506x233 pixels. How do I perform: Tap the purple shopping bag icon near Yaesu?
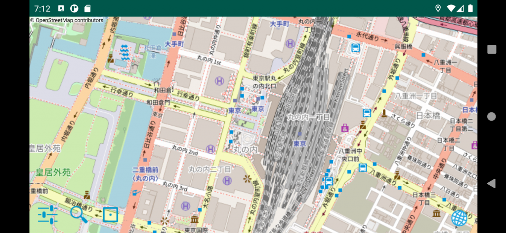click(345, 129)
